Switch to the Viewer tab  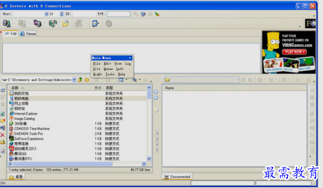click(x=28, y=33)
